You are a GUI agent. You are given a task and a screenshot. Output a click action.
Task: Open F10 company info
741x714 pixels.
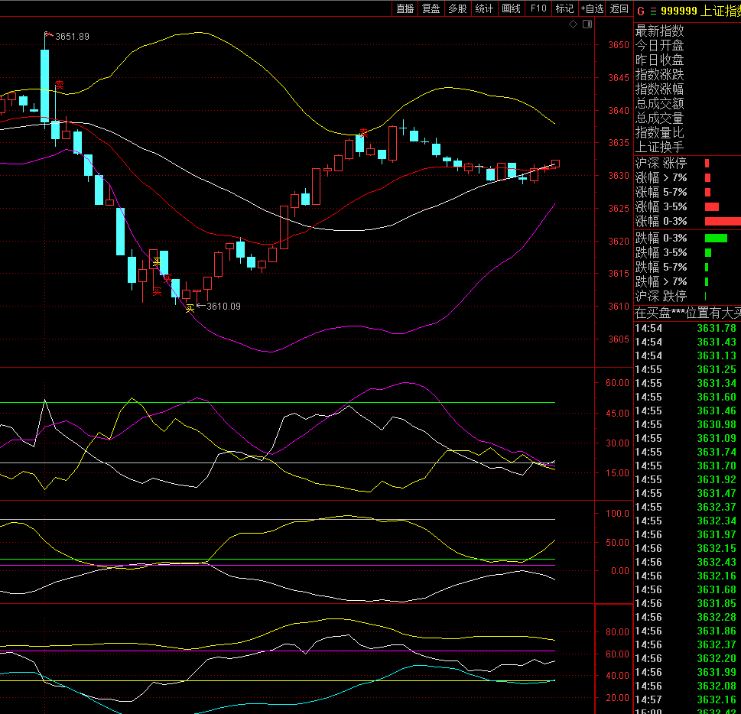click(x=538, y=8)
